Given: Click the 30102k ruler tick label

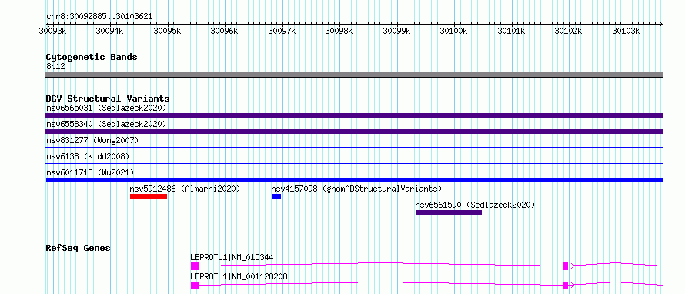Looking at the screenshot, I should point(568,32).
